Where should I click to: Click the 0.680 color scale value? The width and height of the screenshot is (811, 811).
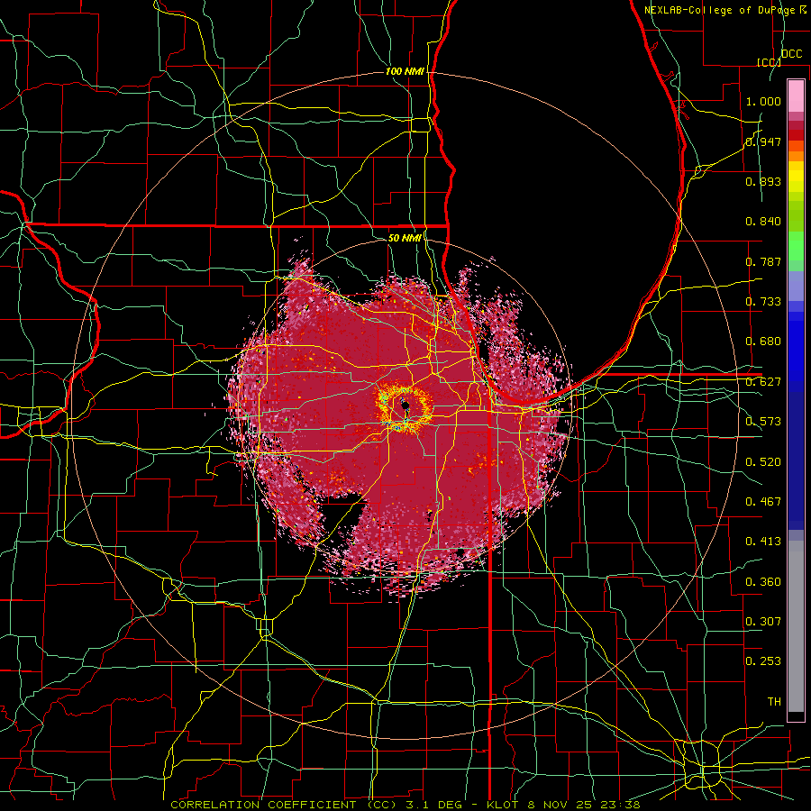pyautogui.click(x=763, y=342)
